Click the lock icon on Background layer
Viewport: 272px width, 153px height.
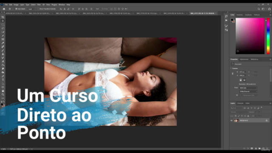tap(266, 120)
